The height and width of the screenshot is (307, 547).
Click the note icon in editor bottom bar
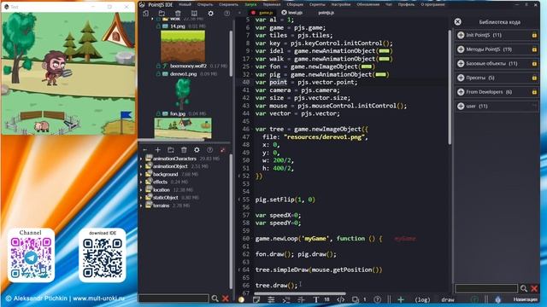256,299
